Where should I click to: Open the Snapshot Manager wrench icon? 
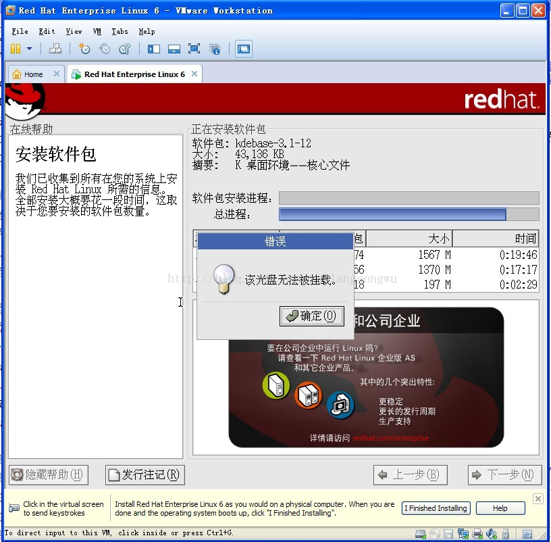(x=125, y=49)
